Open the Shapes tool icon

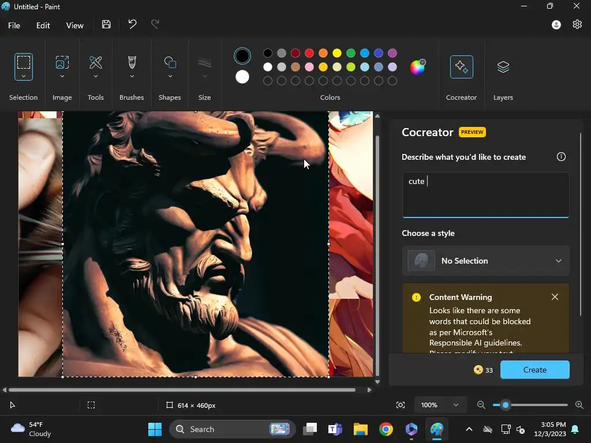coord(170,62)
